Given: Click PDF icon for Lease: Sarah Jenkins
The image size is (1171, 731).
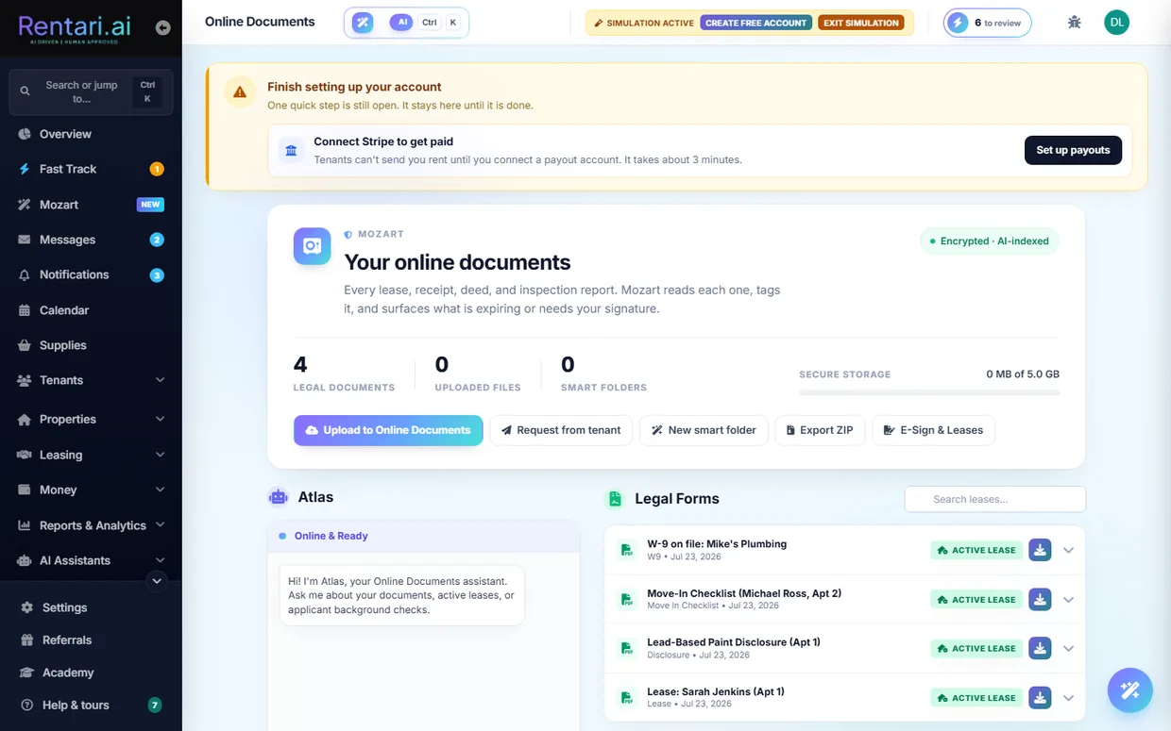Looking at the screenshot, I should (x=625, y=698).
